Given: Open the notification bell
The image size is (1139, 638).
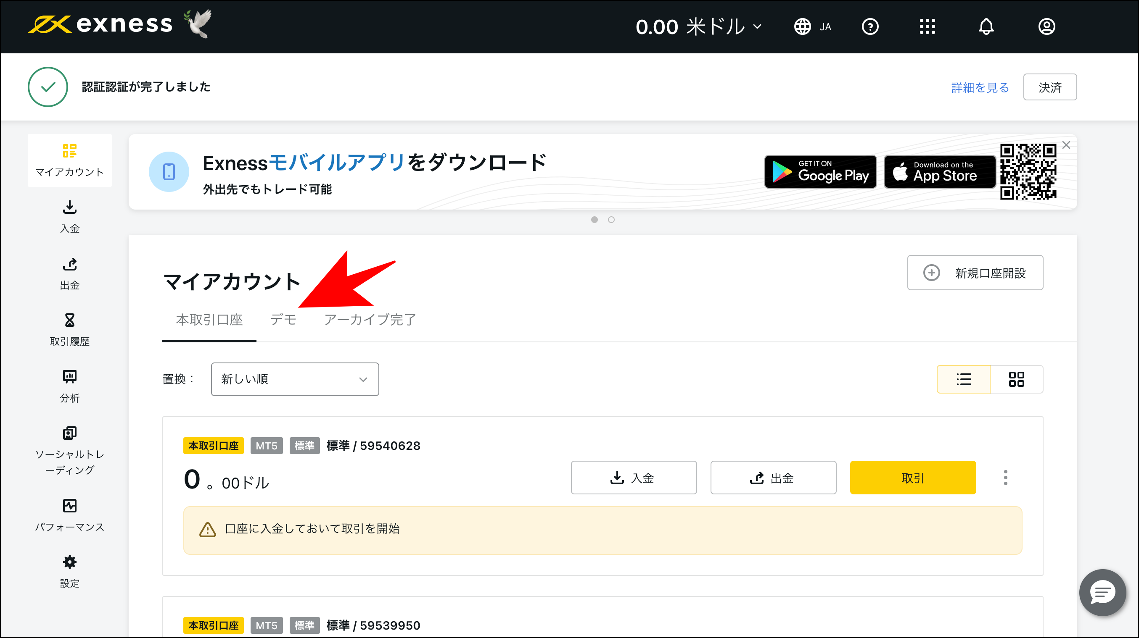Looking at the screenshot, I should click(x=986, y=26).
